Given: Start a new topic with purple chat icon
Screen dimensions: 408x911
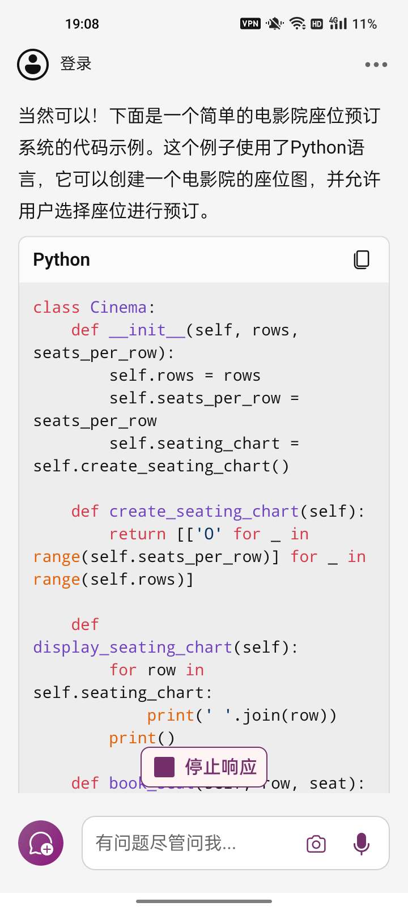Looking at the screenshot, I should click(x=41, y=843).
